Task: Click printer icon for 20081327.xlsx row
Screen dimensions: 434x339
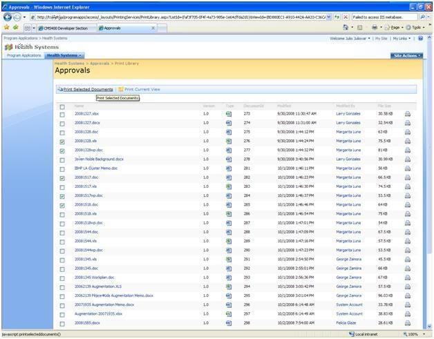Action: click(x=408, y=114)
